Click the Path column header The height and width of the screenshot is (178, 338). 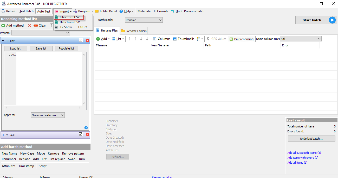pyautogui.click(x=242, y=45)
